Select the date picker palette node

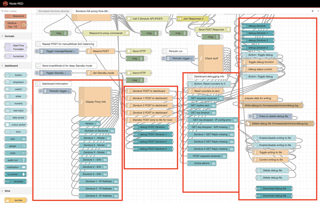(16, 117)
